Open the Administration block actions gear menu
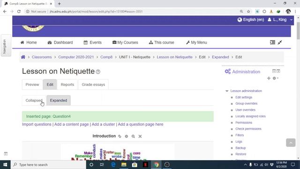The height and width of the screenshot is (169, 300). pos(275,78)
